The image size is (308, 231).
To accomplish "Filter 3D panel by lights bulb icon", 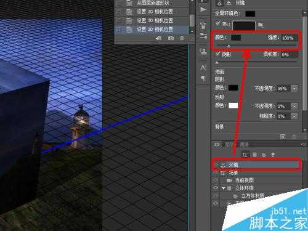I will tap(273, 155).
